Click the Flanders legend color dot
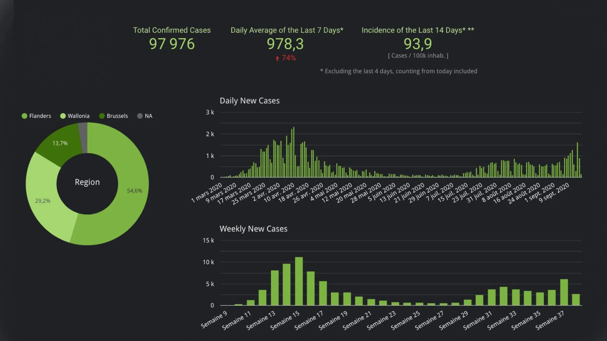This screenshot has height=341, width=607. click(24, 116)
